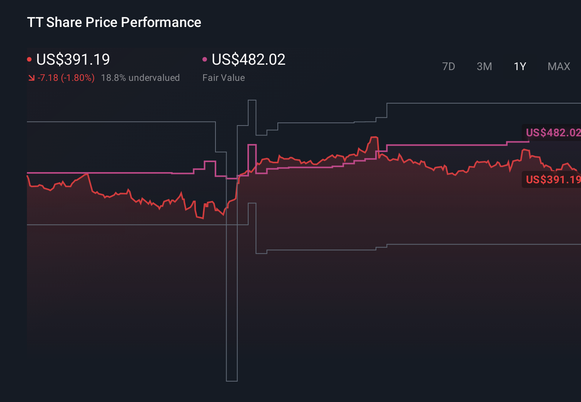Switch to the 7D time range
581x402 pixels.
(449, 66)
